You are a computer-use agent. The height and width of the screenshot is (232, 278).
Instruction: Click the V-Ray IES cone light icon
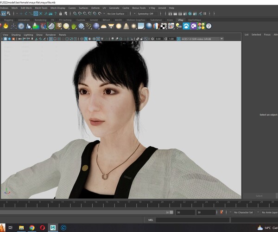pos(126,26)
